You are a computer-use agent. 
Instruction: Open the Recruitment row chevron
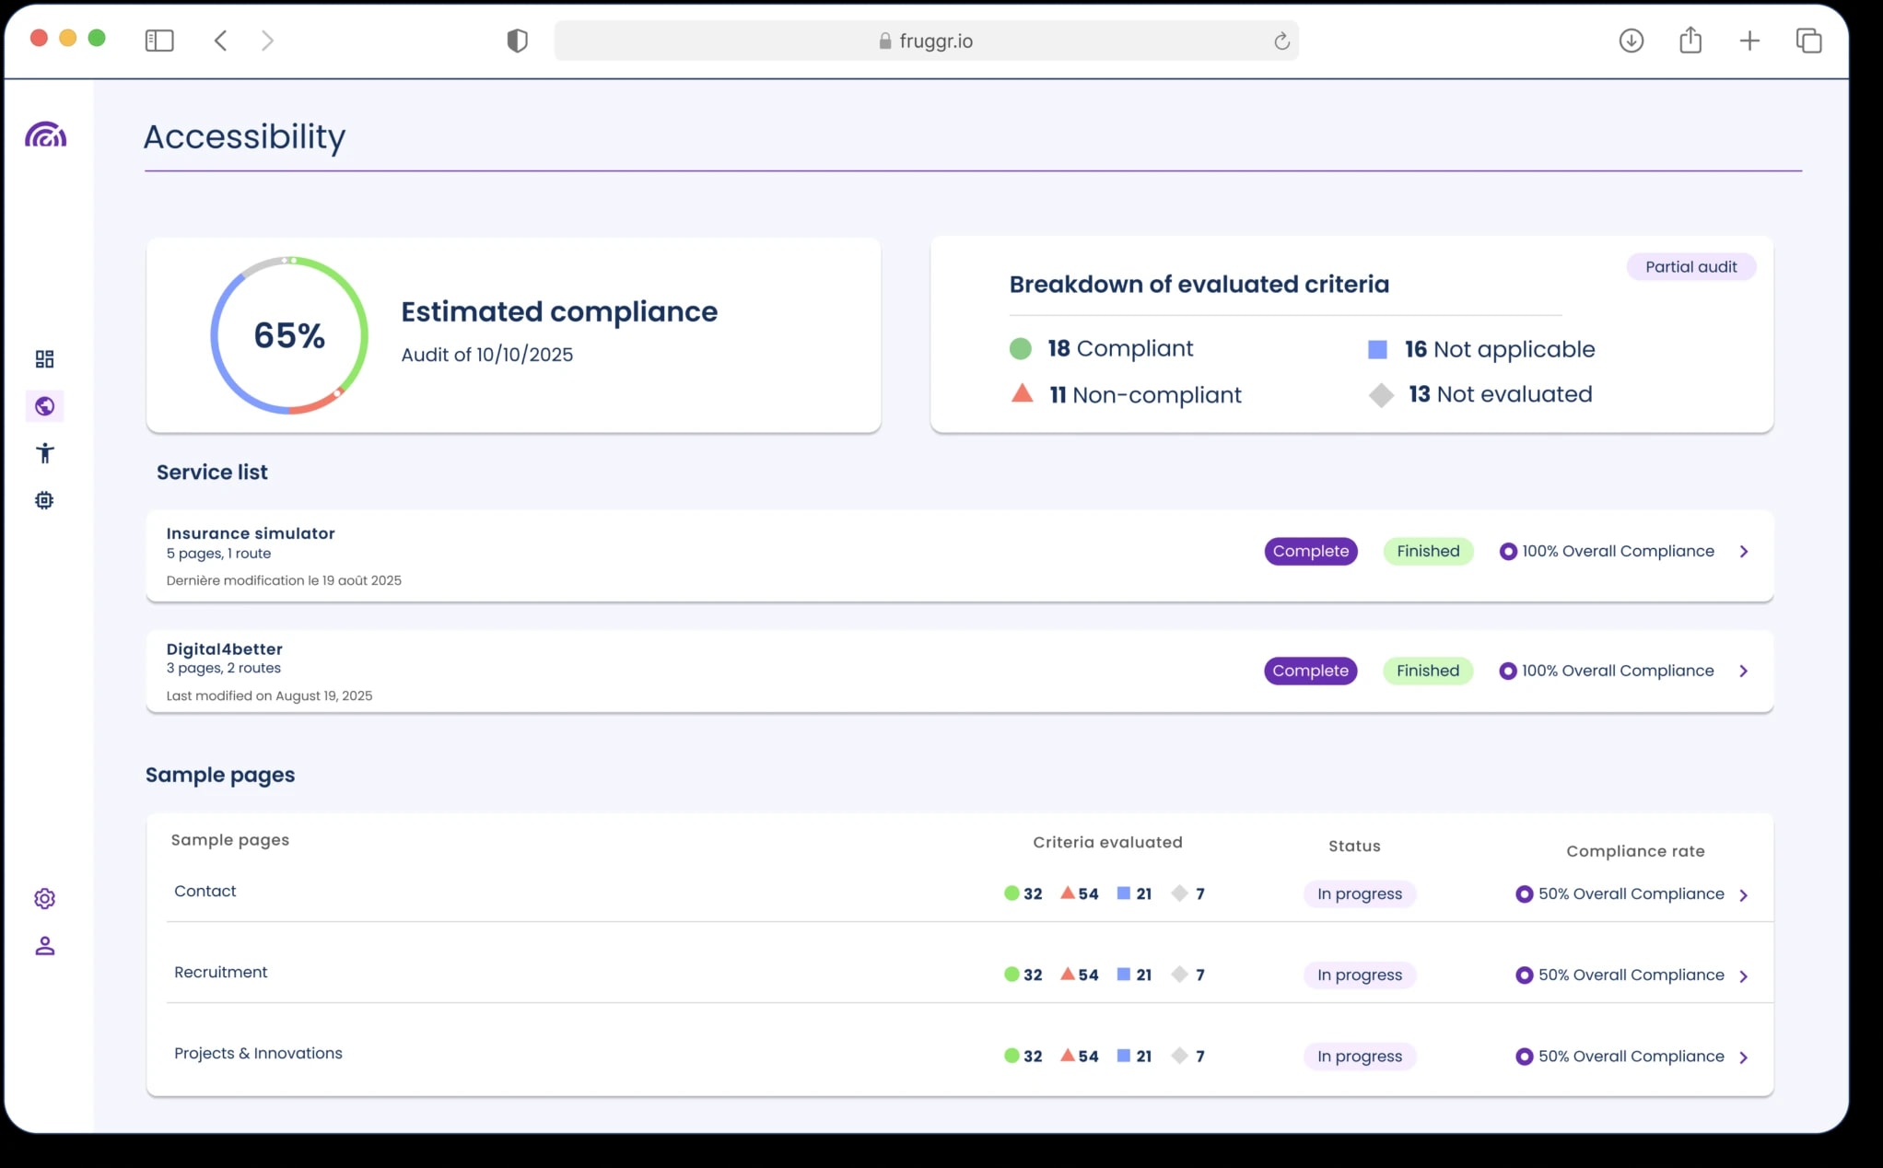click(x=1744, y=976)
